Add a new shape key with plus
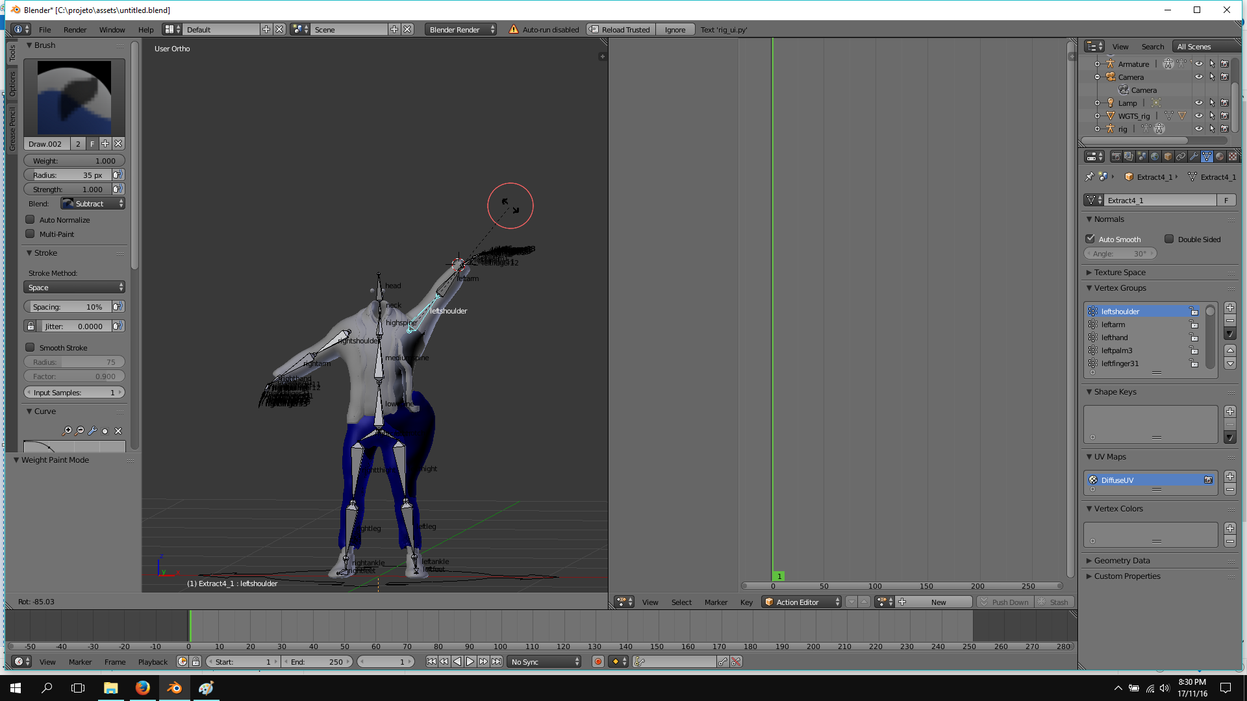Image resolution: width=1247 pixels, height=701 pixels. click(1230, 412)
